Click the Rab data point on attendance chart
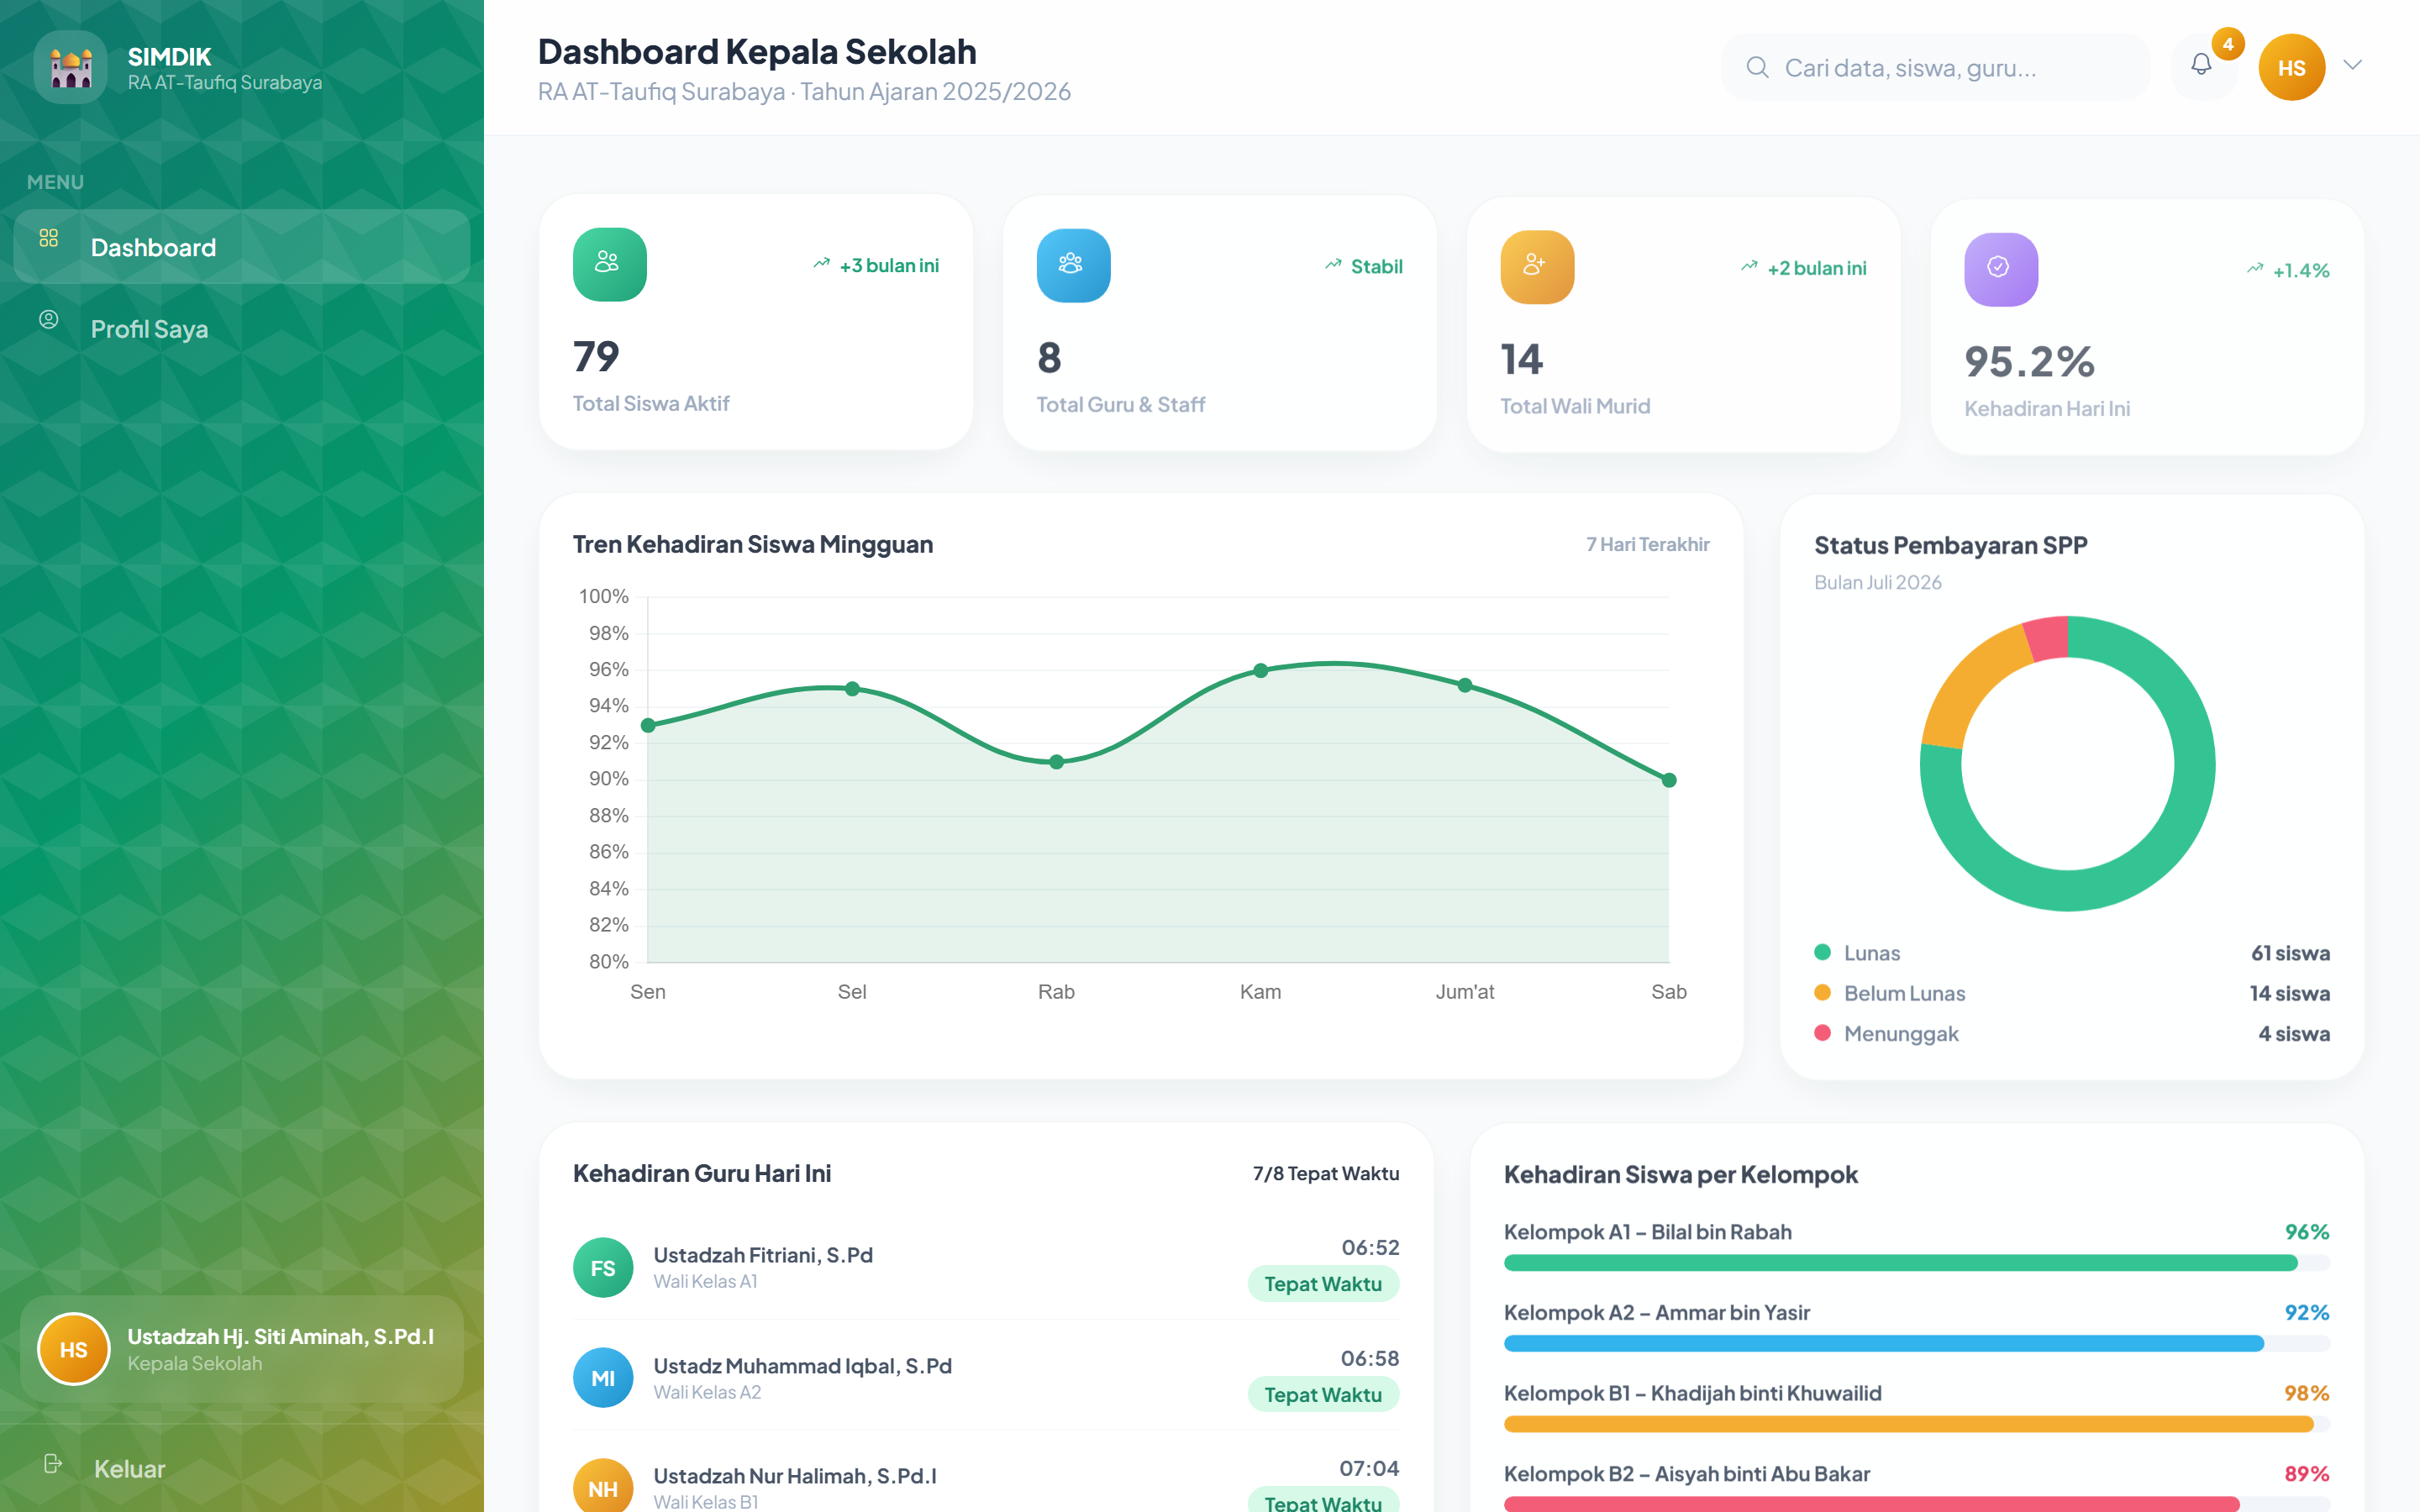The height and width of the screenshot is (1512, 2420). [x=1056, y=762]
